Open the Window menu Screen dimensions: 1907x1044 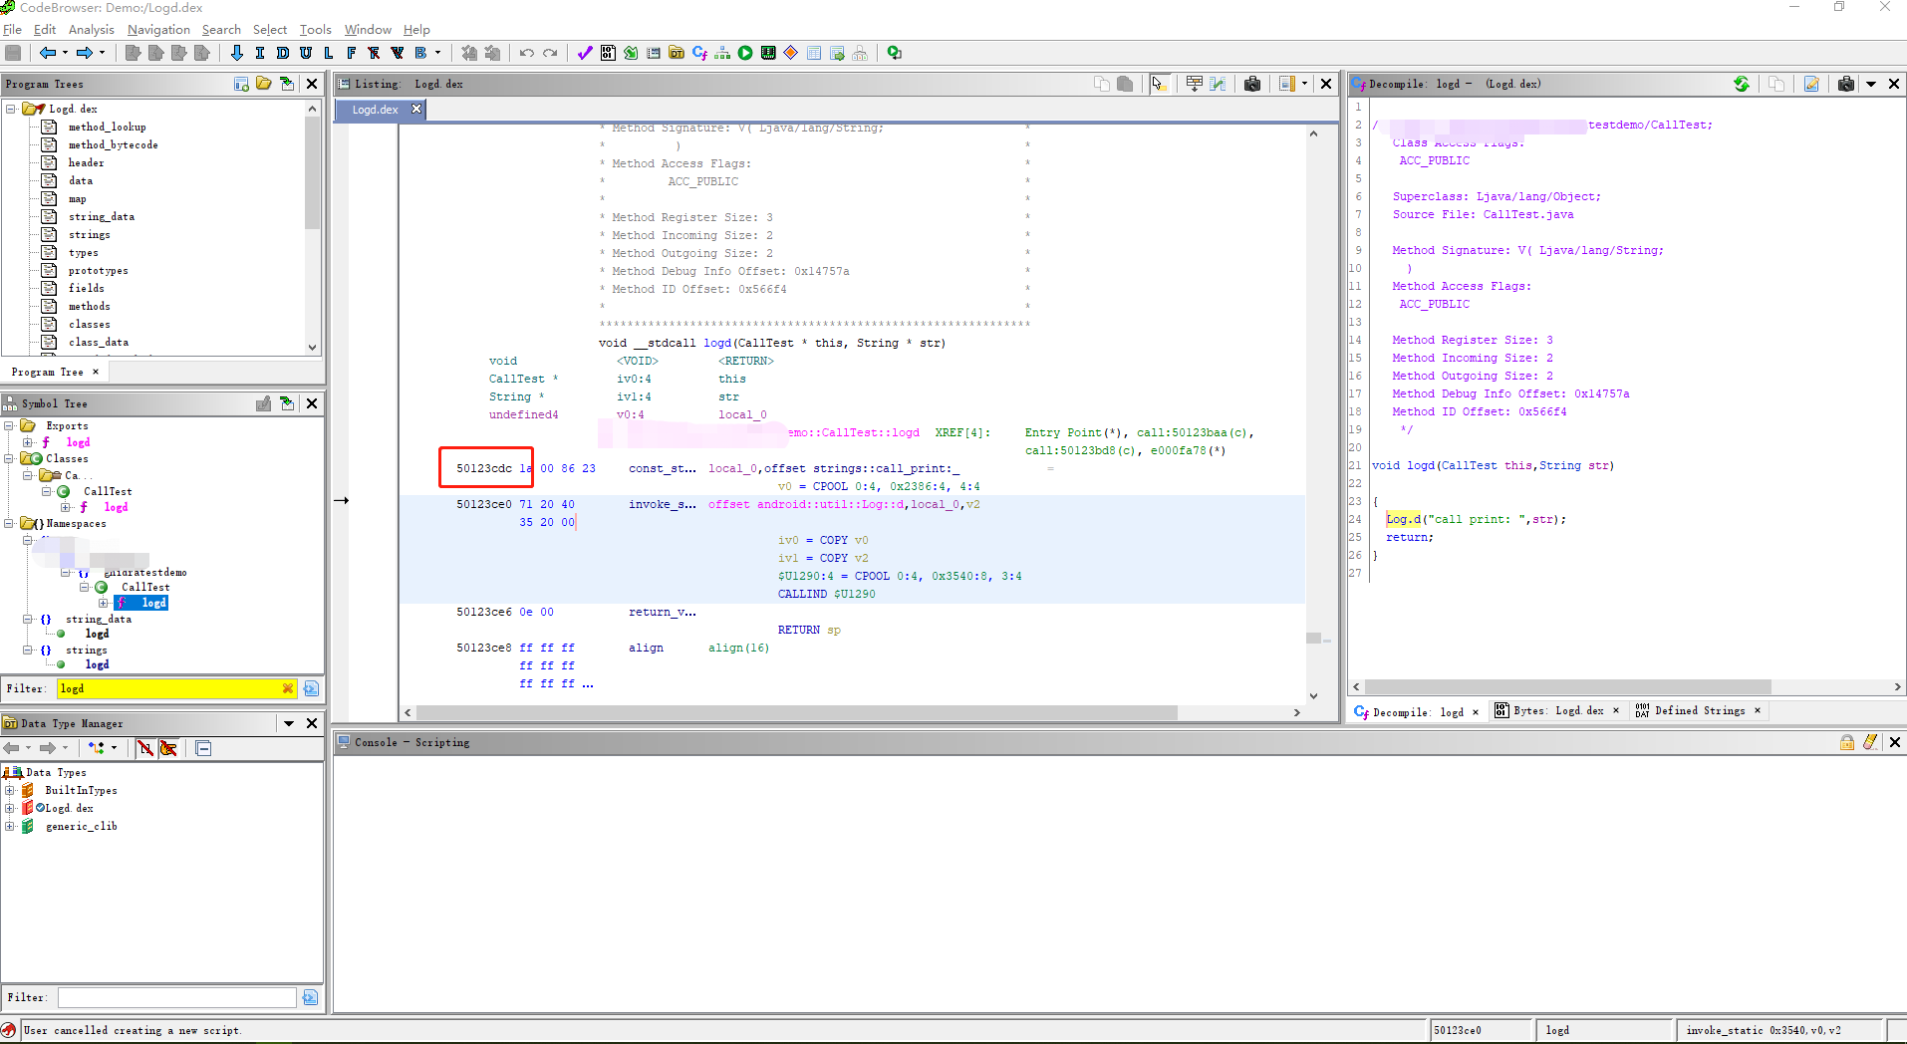[368, 30]
